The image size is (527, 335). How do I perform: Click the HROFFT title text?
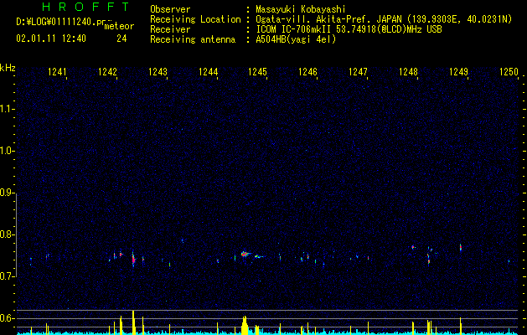click(85, 7)
